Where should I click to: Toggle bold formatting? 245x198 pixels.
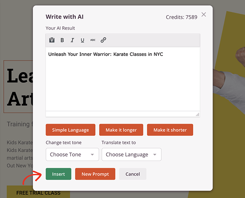62,40
